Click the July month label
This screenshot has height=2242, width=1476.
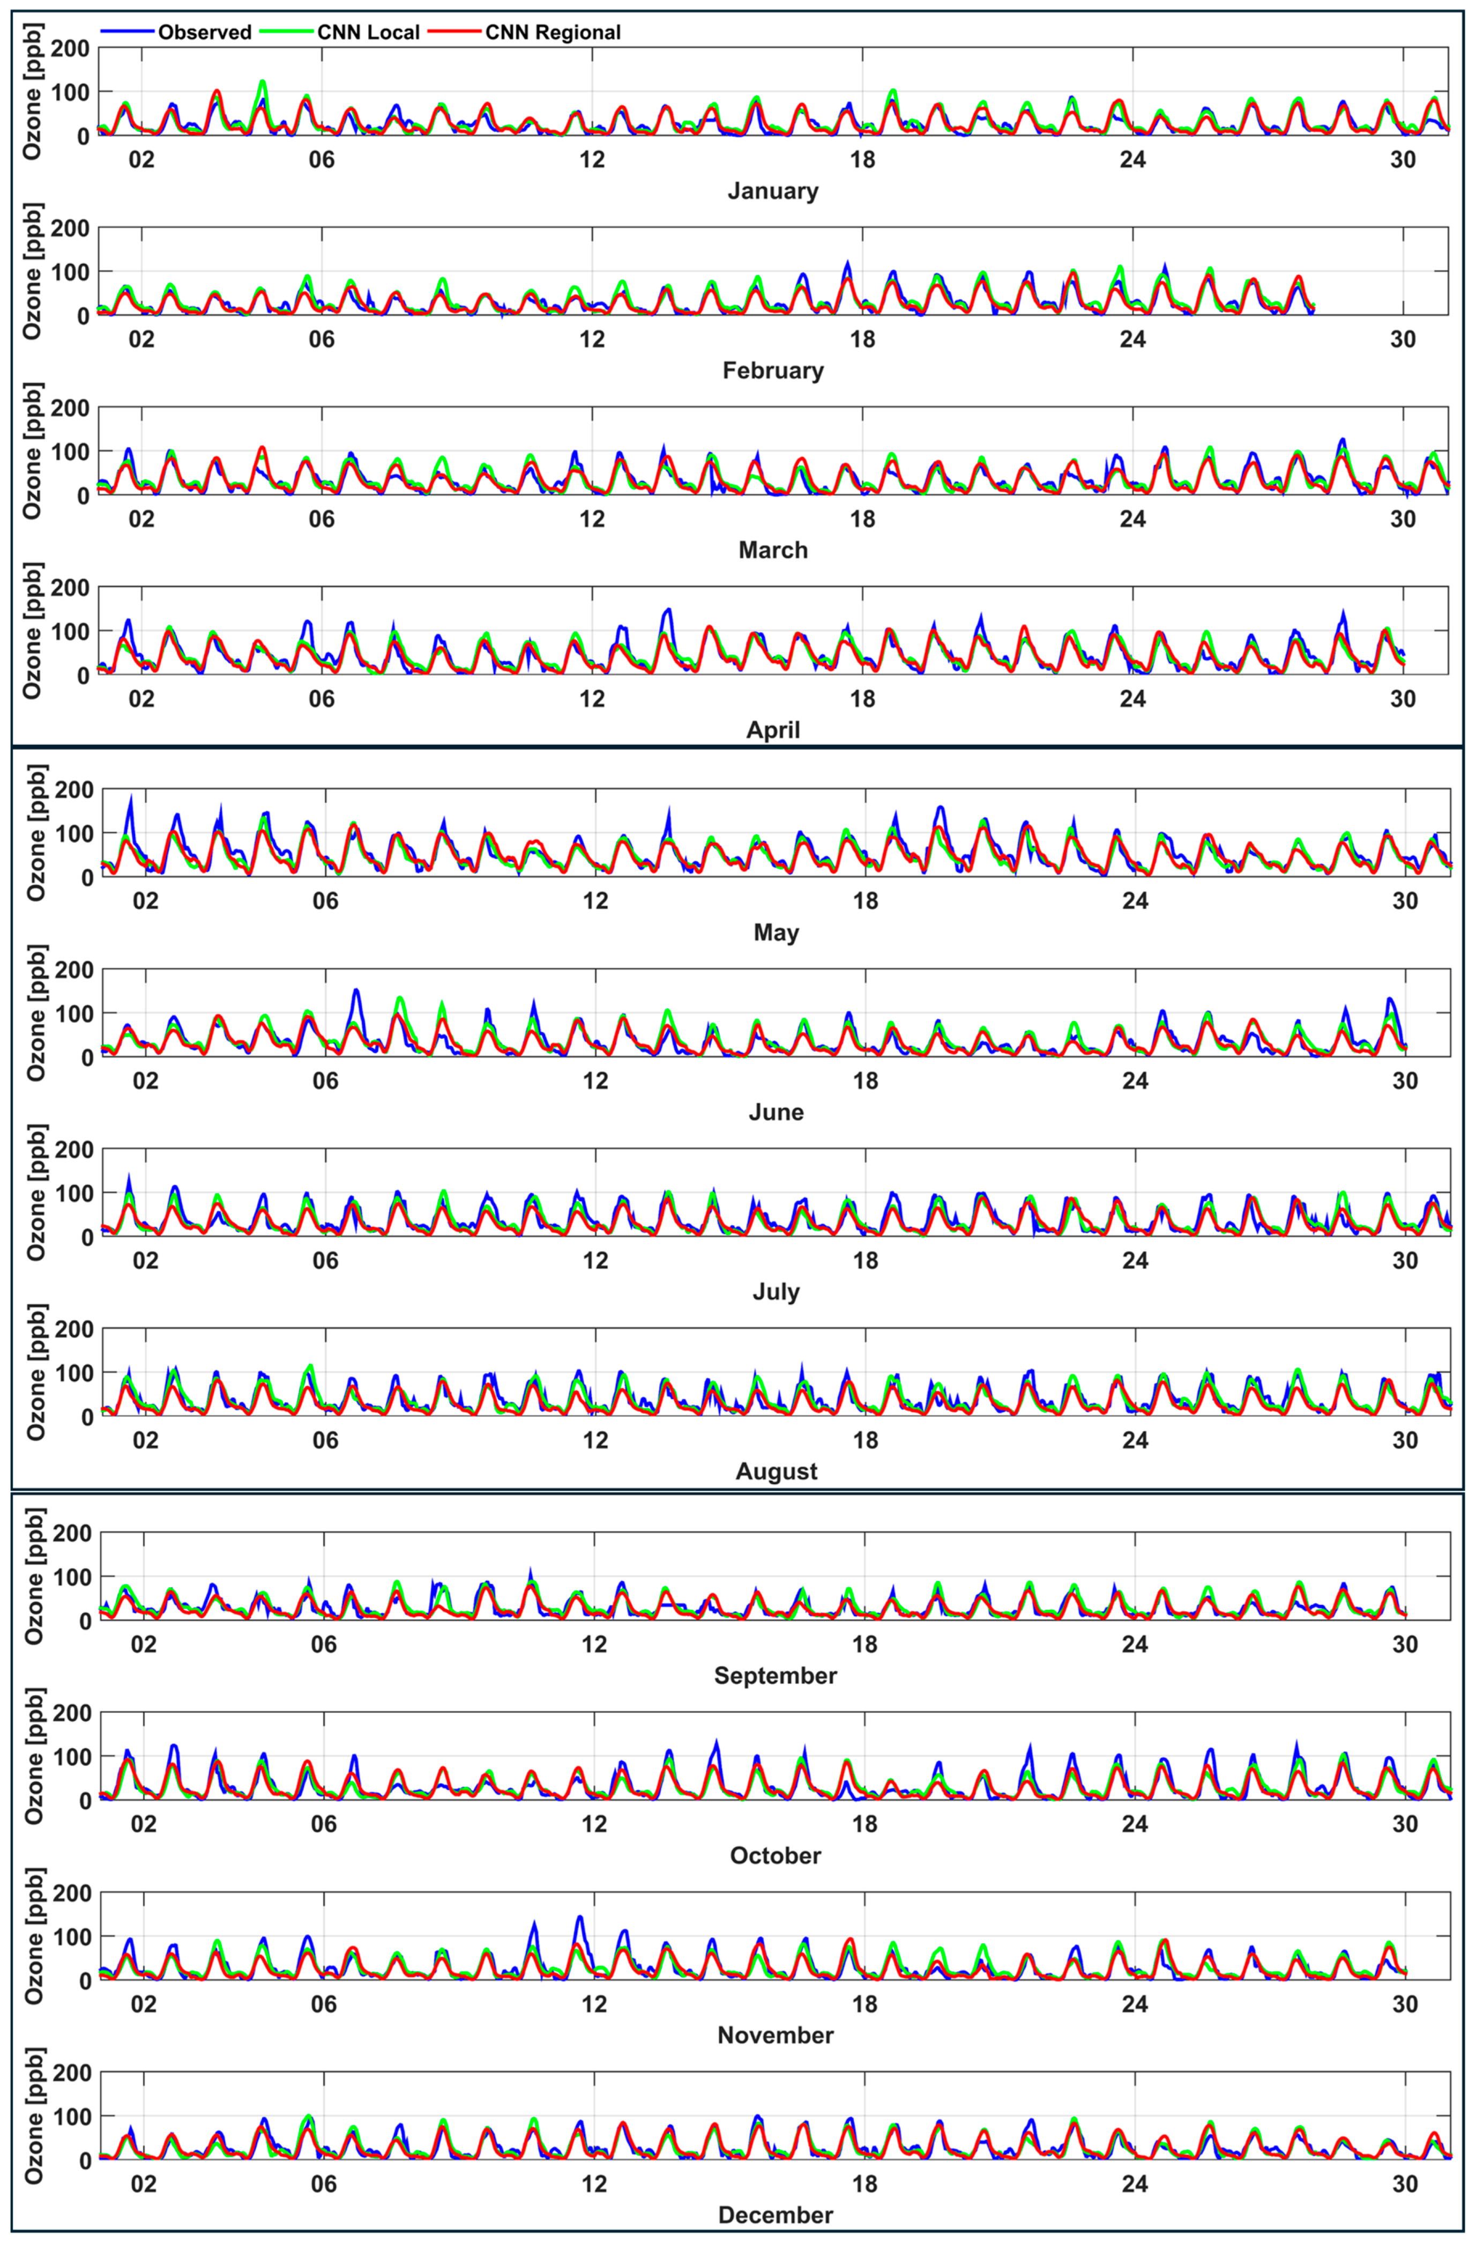tap(776, 1291)
